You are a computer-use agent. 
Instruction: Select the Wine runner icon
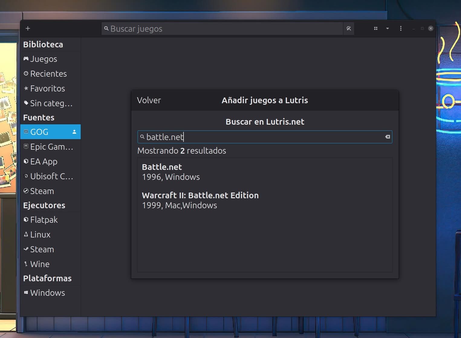pyautogui.click(x=26, y=264)
